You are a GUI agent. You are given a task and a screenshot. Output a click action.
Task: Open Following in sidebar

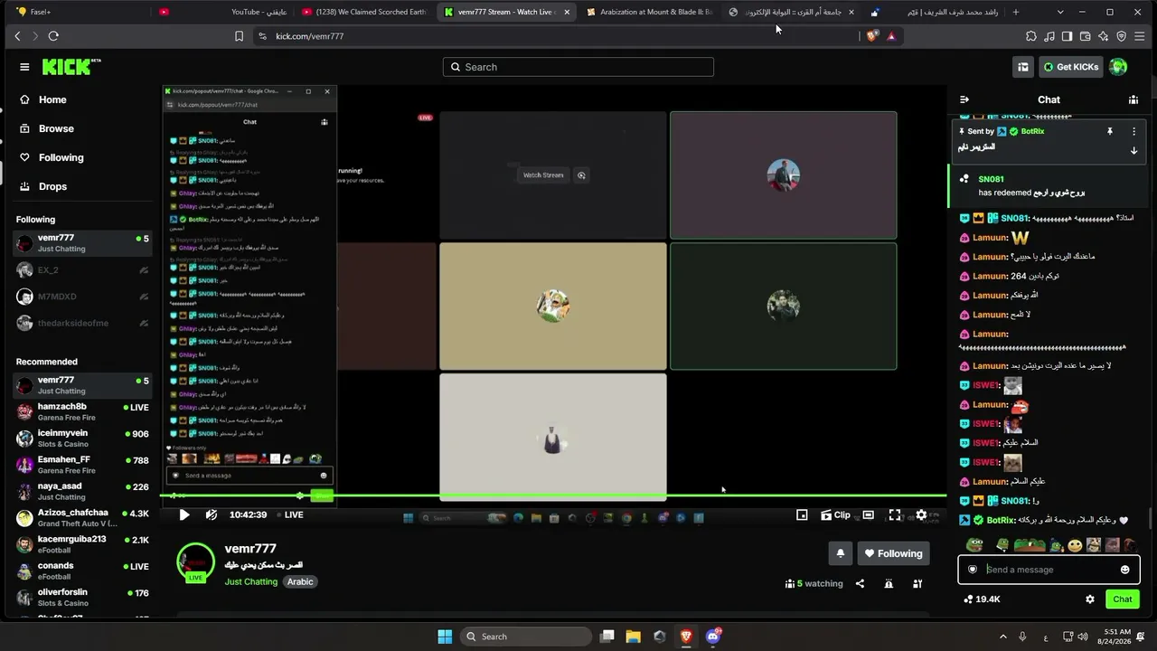pos(61,157)
